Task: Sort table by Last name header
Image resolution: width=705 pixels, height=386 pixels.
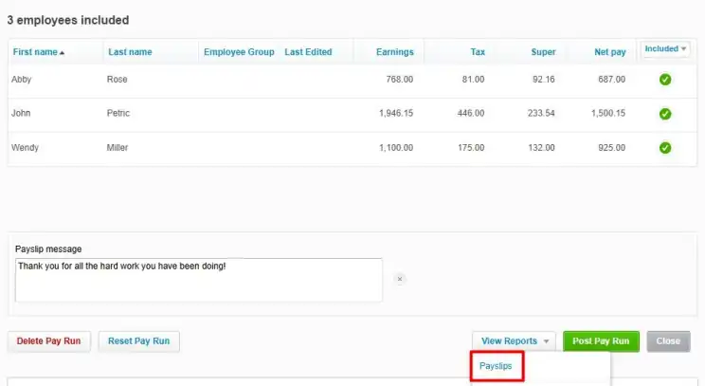Action: pos(130,52)
